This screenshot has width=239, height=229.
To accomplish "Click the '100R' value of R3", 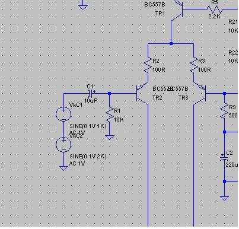I will point(205,70).
